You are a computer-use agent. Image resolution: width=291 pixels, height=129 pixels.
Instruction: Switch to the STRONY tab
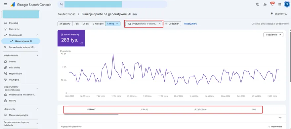click(91, 110)
